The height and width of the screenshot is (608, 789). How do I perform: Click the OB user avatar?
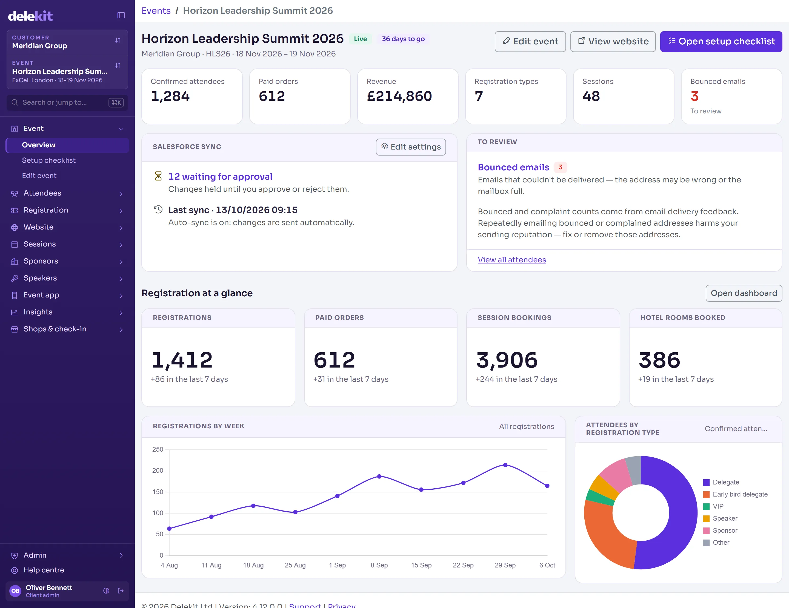(x=15, y=591)
